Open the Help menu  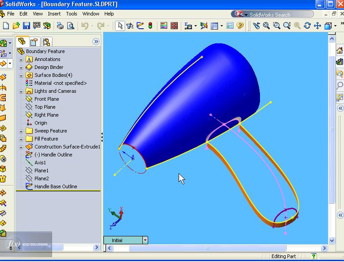109,14
